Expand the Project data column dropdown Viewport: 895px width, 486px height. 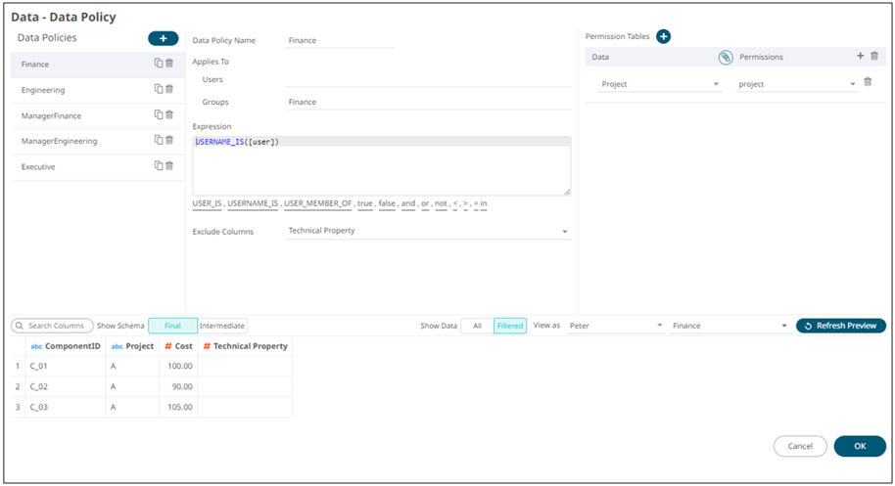(716, 84)
